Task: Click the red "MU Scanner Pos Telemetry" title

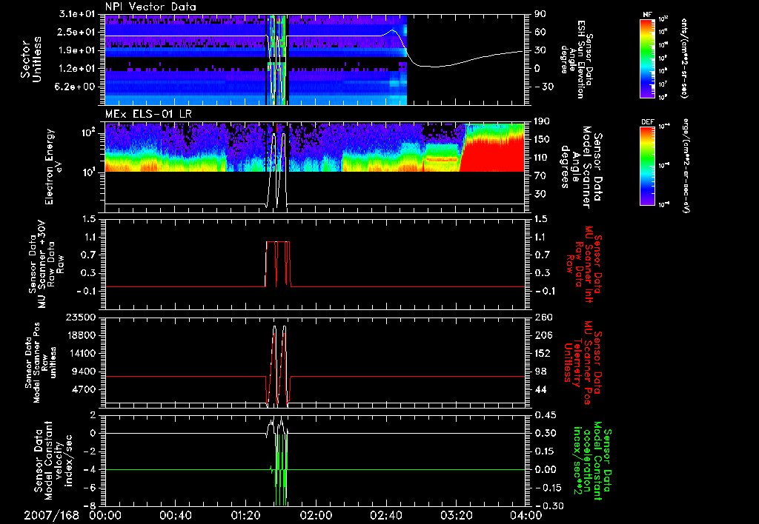Action: point(583,363)
